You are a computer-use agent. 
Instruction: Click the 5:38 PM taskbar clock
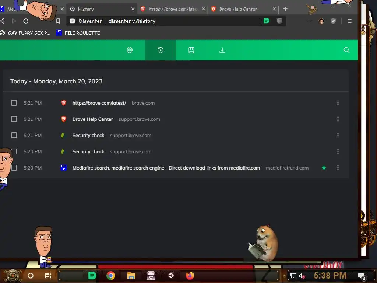pos(330,276)
